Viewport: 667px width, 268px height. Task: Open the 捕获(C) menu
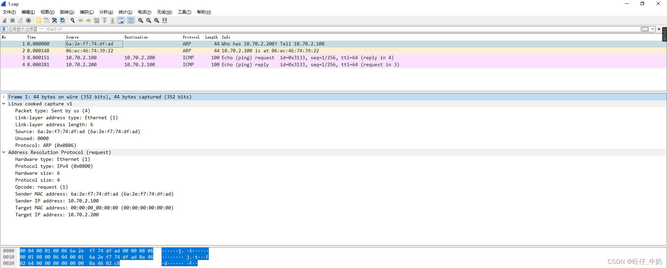[87, 12]
